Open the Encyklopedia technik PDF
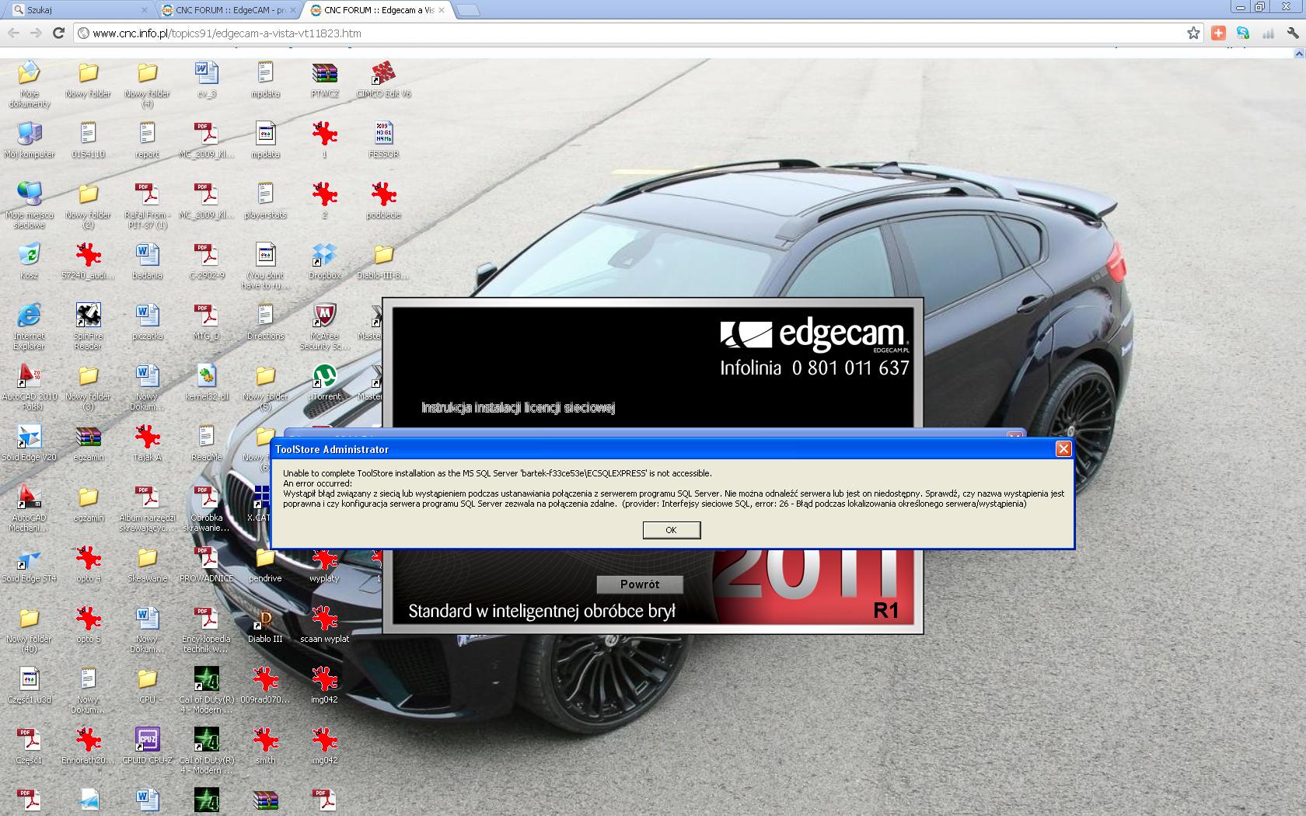This screenshot has height=816, width=1306. (x=206, y=629)
